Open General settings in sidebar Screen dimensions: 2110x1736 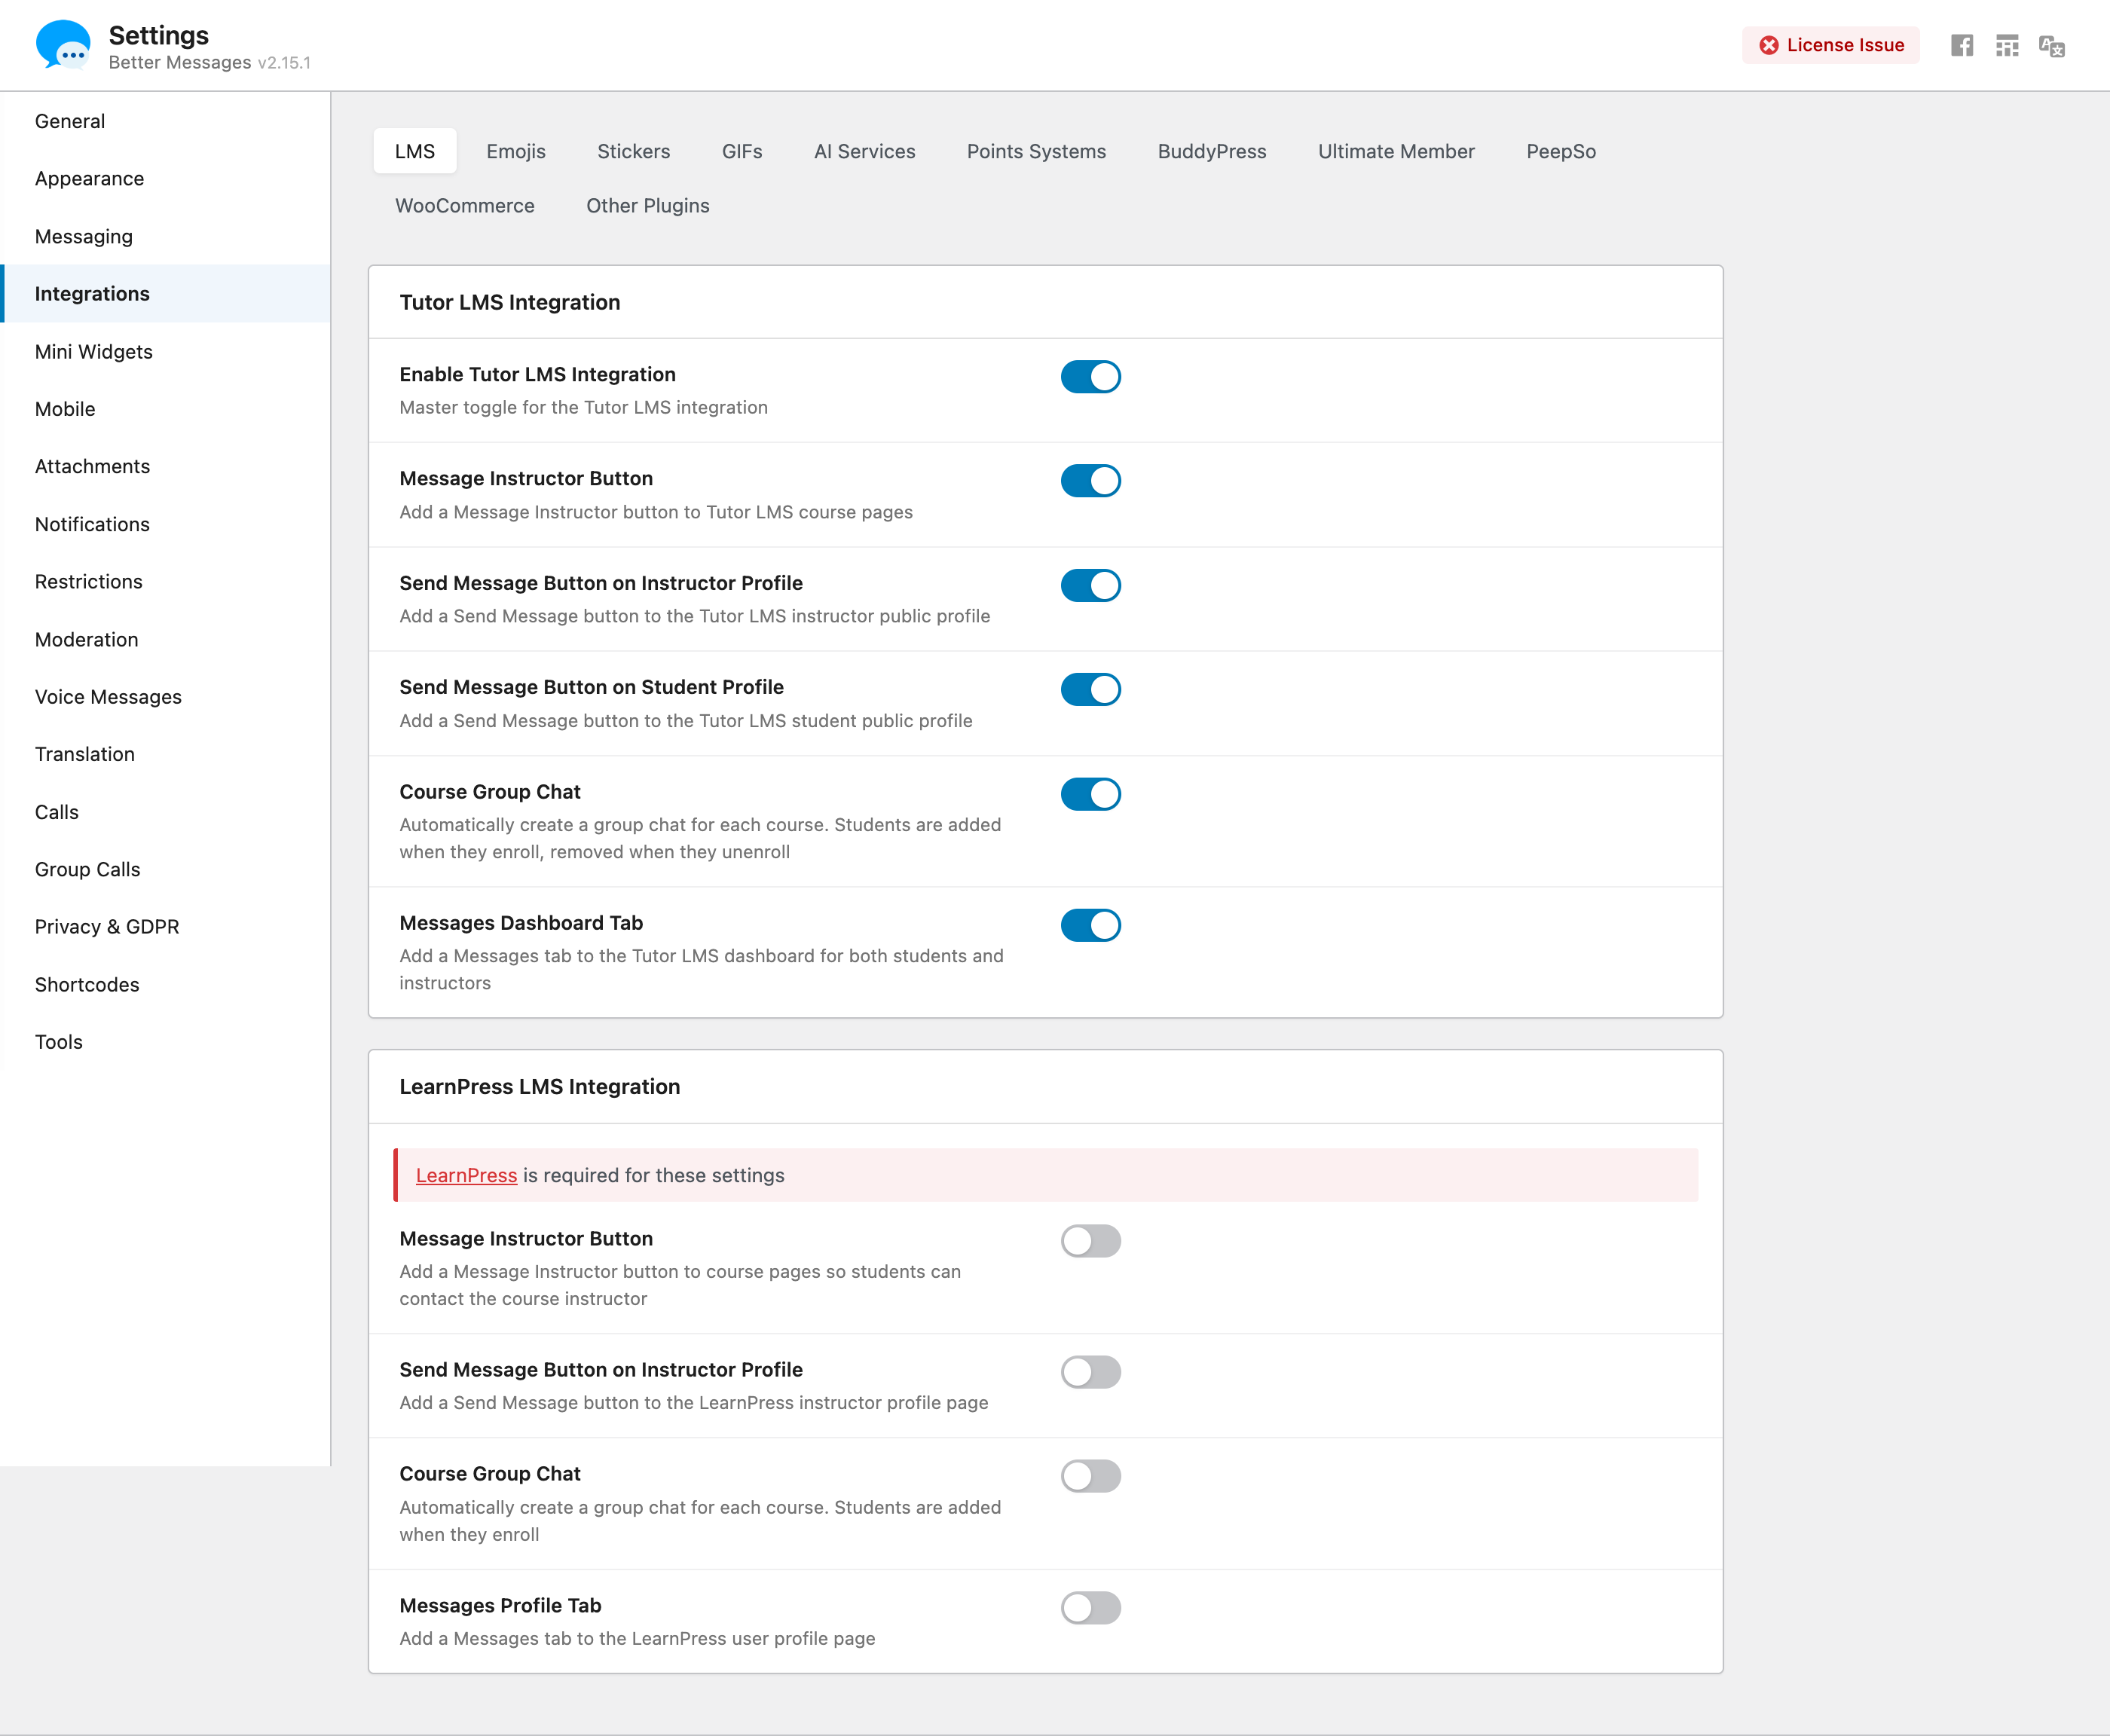click(165, 121)
